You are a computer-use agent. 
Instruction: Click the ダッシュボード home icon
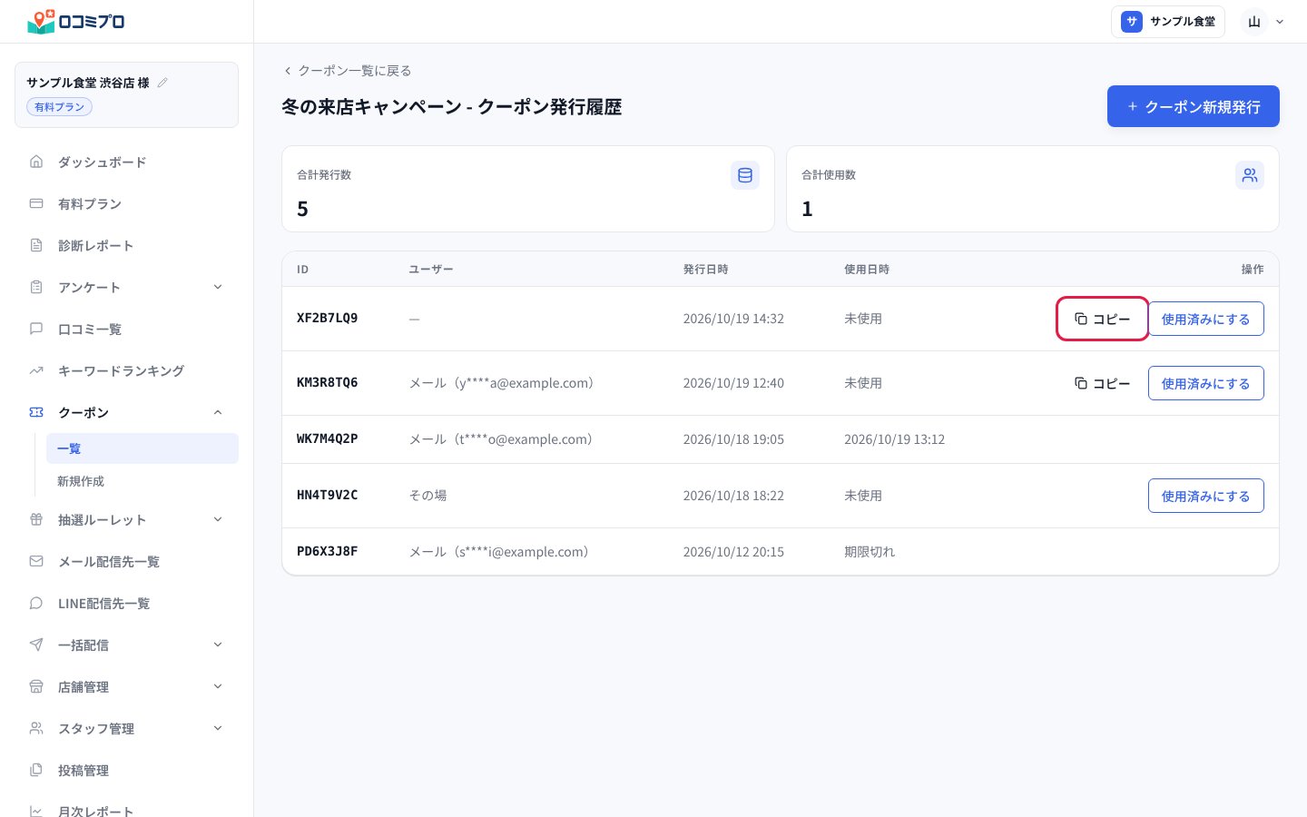36,162
